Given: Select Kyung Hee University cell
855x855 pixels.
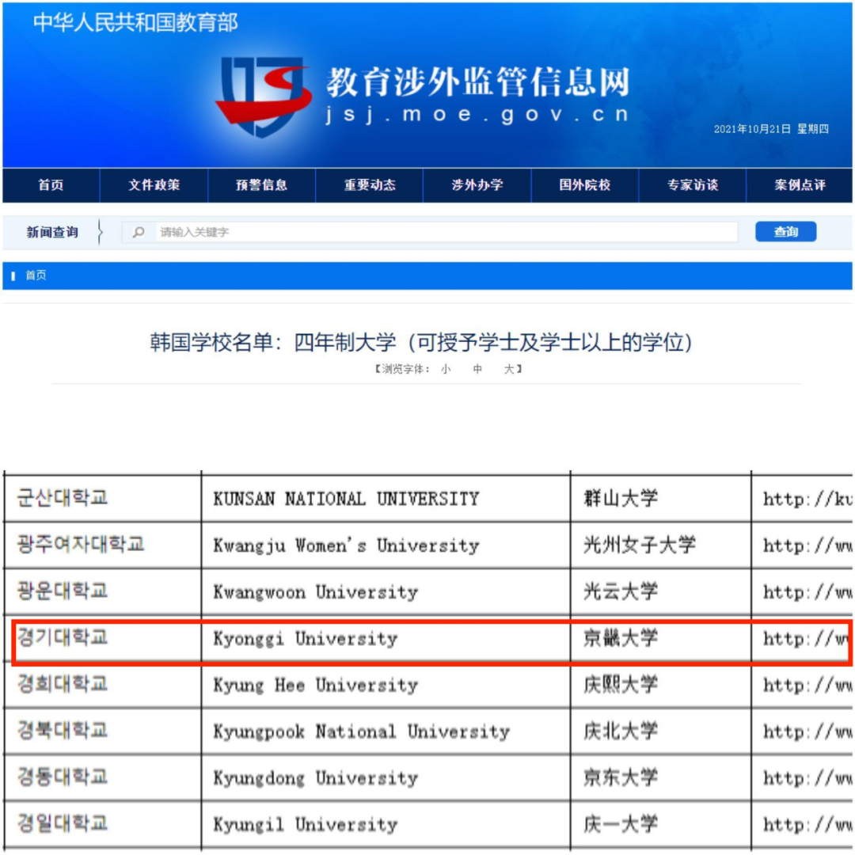Looking at the screenshot, I should pyautogui.click(x=386, y=684).
